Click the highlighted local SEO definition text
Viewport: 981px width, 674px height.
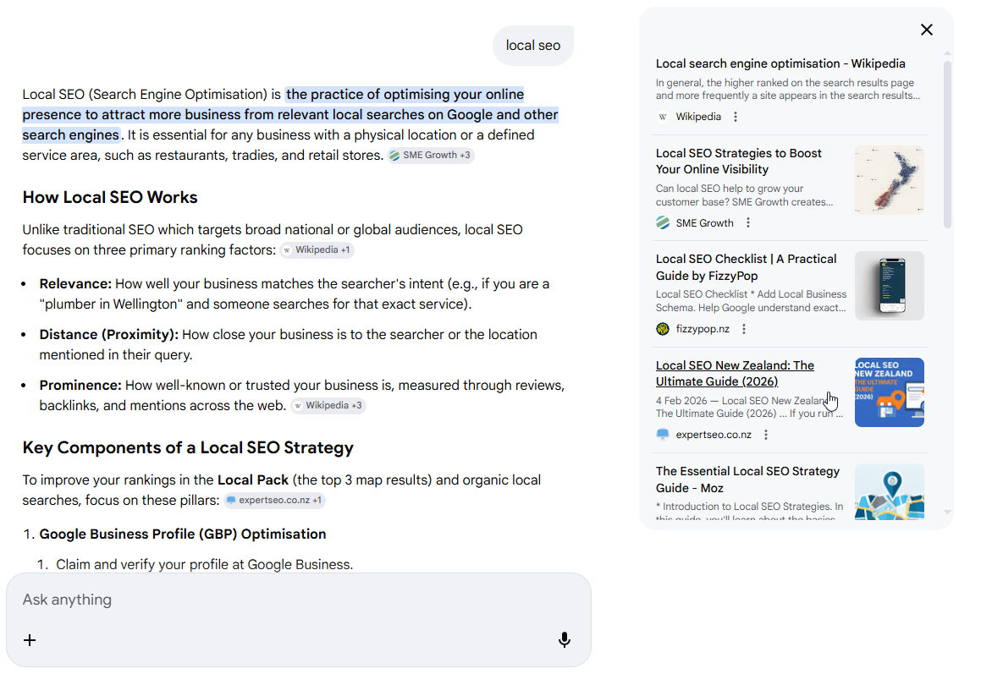(x=290, y=114)
